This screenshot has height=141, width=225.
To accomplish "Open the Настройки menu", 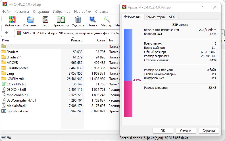I will [83, 11].
